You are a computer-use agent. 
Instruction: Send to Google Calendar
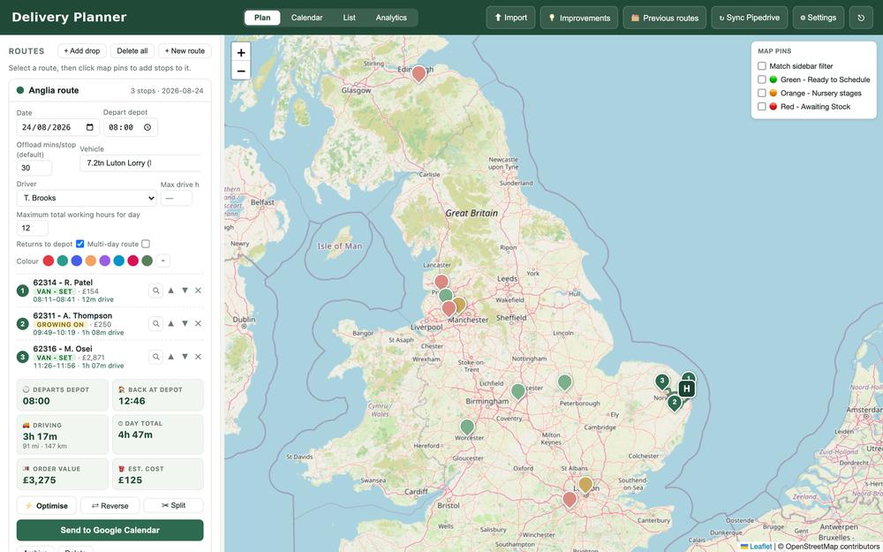tap(109, 530)
